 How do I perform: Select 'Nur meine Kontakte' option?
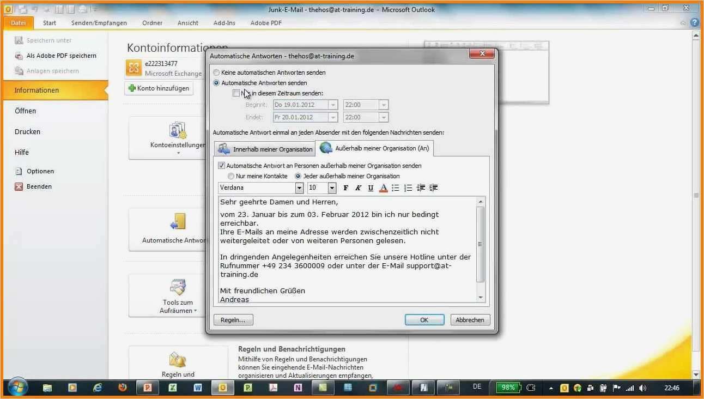point(231,176)
